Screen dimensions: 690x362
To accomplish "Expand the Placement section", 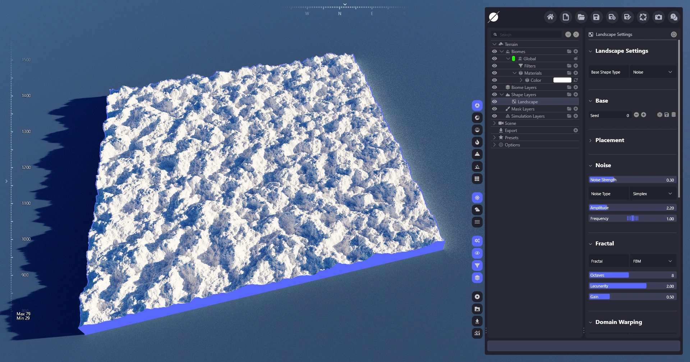I will [x=590, y=140].
